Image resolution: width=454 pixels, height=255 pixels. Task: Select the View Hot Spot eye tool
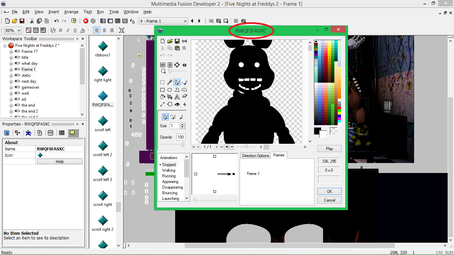[177, 104]
